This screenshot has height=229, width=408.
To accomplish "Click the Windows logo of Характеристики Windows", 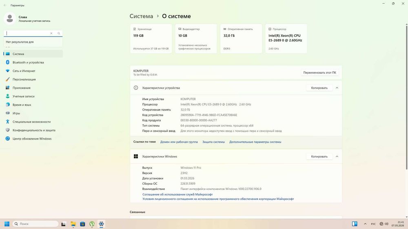I will pyautogui.click(x=136, y=156).
